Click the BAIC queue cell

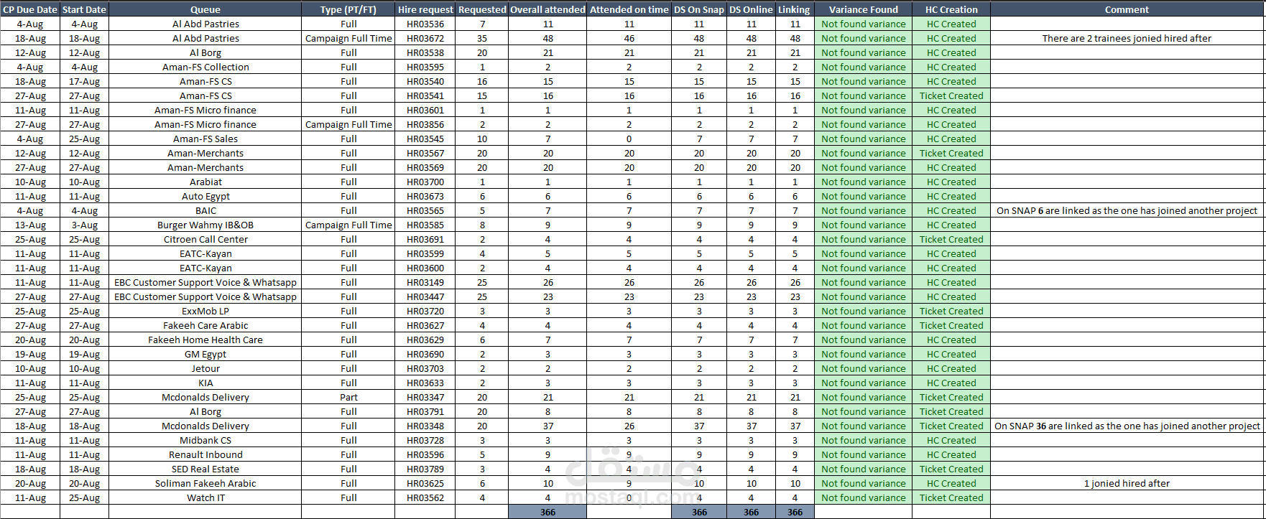(205, 210)
